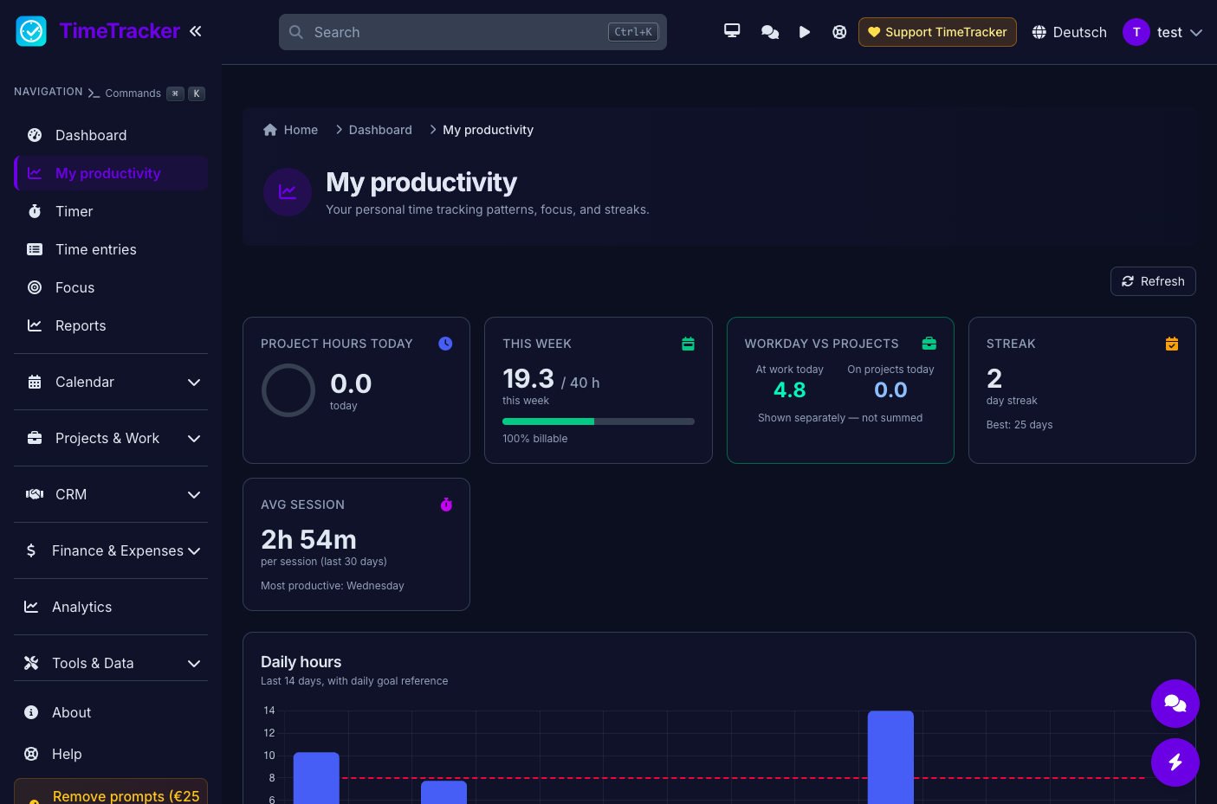Click Support TimeTracker button
Screen dimensions: 1217x804
tap(937, 32)
